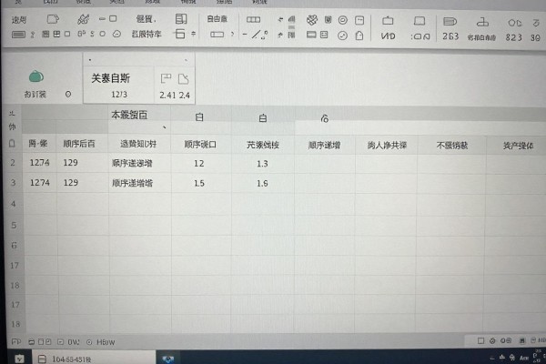Viewport: 546px width, 364px height.
Task: Open the page layout icon in the ribbon
Action: point(181,19)
